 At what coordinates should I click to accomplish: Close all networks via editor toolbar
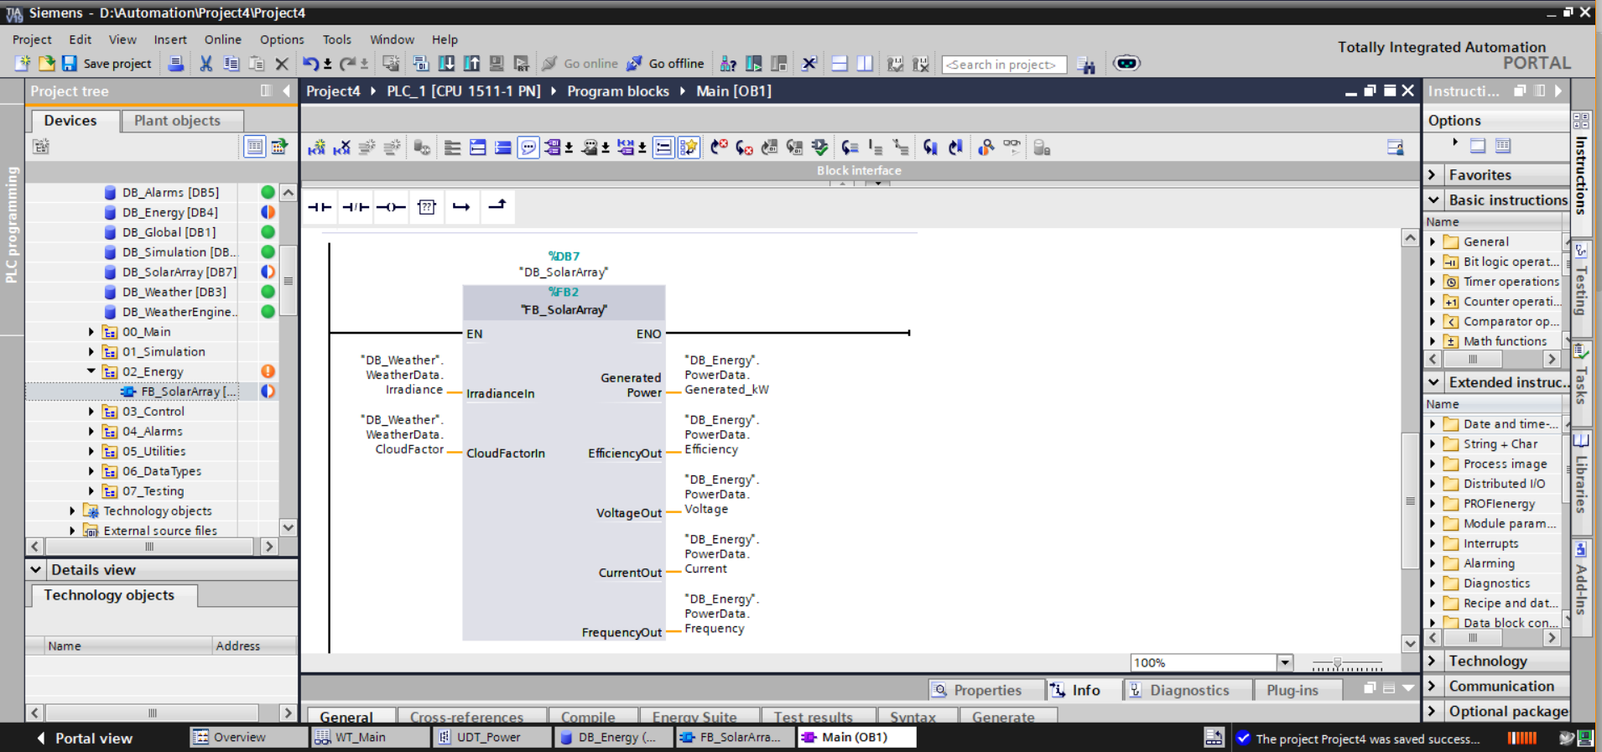502,148
